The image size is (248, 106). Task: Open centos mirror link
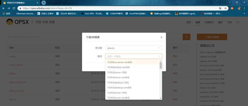pyautogui.click(x=12, y=56)
